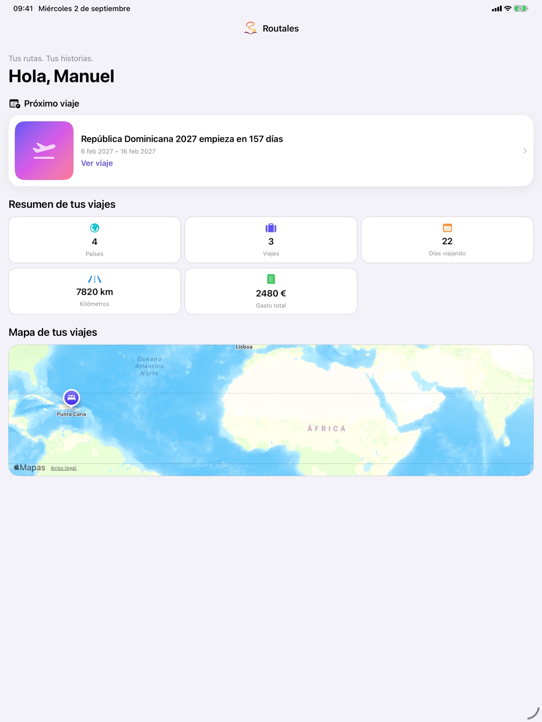The width and height of the screenshot is (542, 722).
Task: Click the road icon above Kilómetros
Action: click(x=95, y=279)
